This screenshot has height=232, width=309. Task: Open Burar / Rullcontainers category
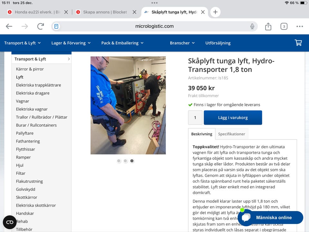(x=36, y=125)
